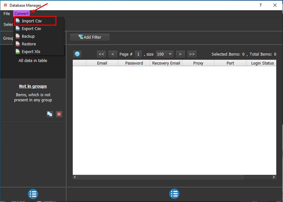Image resolution: width=283 pixels, height=202 pixels.
Task: Click the blue refresh table icon
Action: pos(77,54)
